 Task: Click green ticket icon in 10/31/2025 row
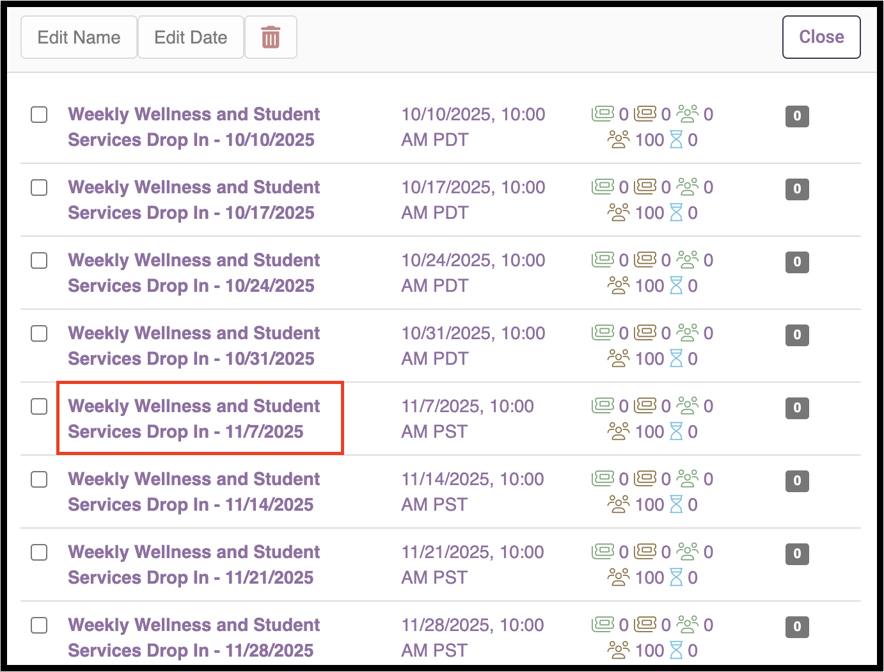tap(603, 333)
